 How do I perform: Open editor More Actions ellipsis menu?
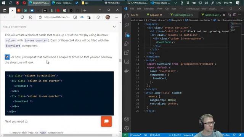point(240,15)
